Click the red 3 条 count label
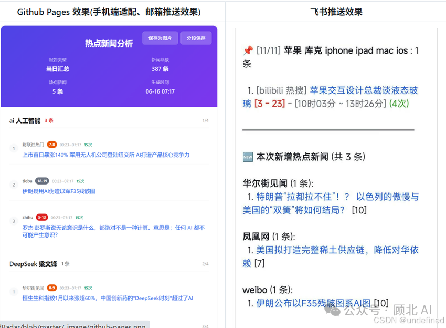446x328 pixels. click(x=49, y=120)
